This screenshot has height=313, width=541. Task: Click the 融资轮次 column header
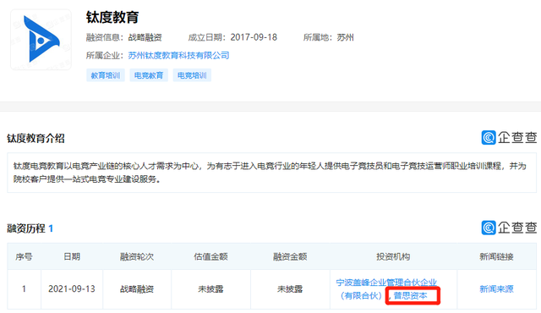(137, 256)
